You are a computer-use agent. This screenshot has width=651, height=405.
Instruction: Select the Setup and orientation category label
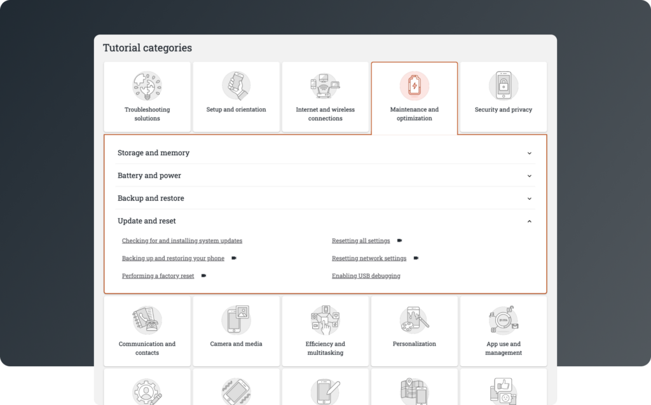click(236, 109)
